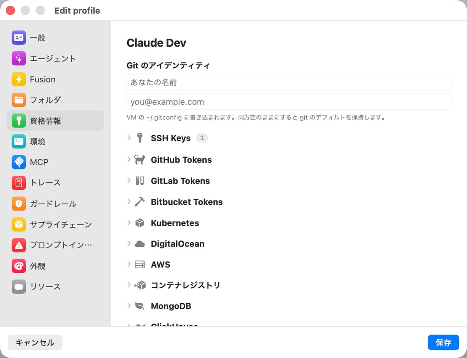This screenshot has height=358, width=467.
Task: Click the GitHub Tokens label
Action: coord(181,160)
